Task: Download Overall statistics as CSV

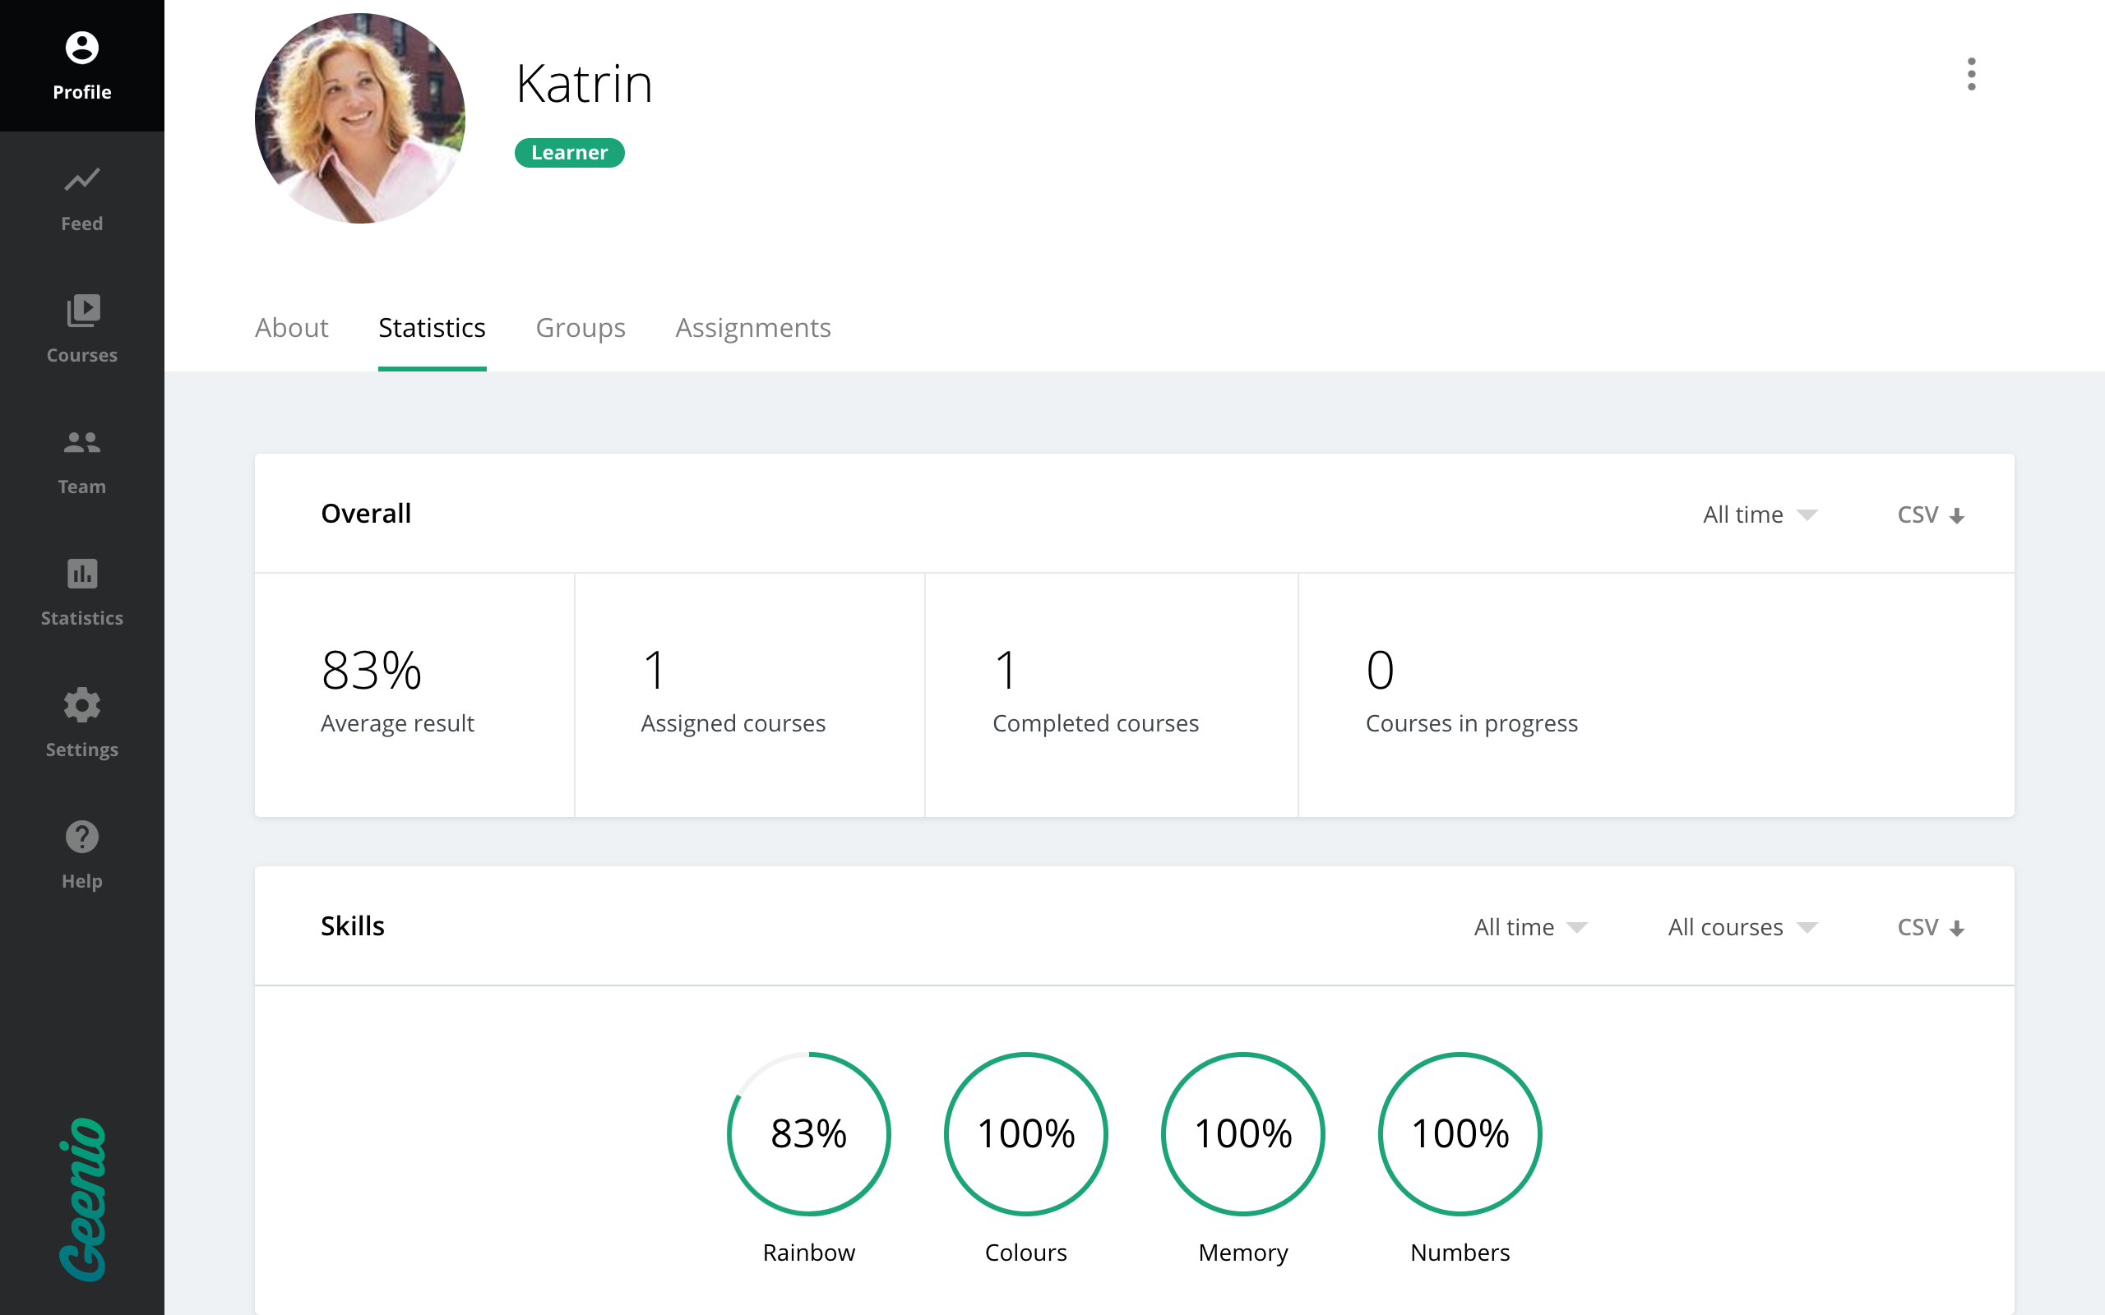Action: pos(1929,514)
